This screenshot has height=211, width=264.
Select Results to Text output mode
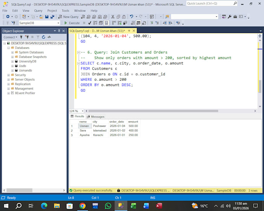(133, 23)
